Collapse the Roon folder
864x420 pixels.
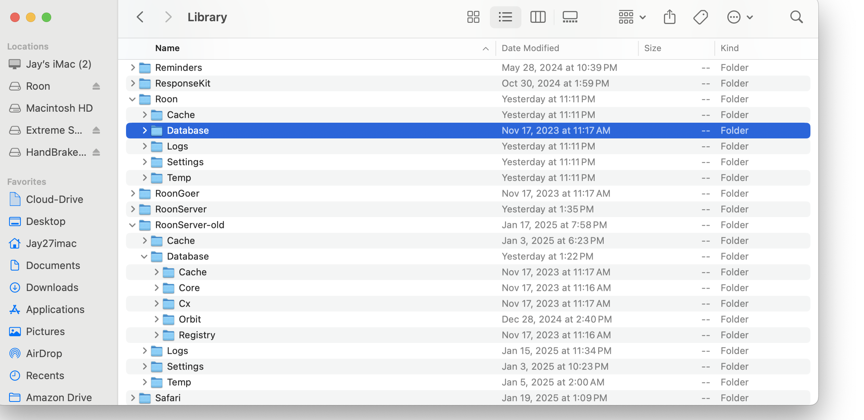pyautogui.click(x=133, y=99)
